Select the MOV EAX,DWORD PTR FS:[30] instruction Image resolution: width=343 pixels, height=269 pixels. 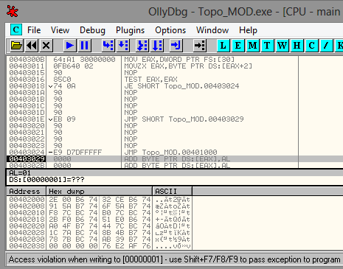[x=179, y=60]
